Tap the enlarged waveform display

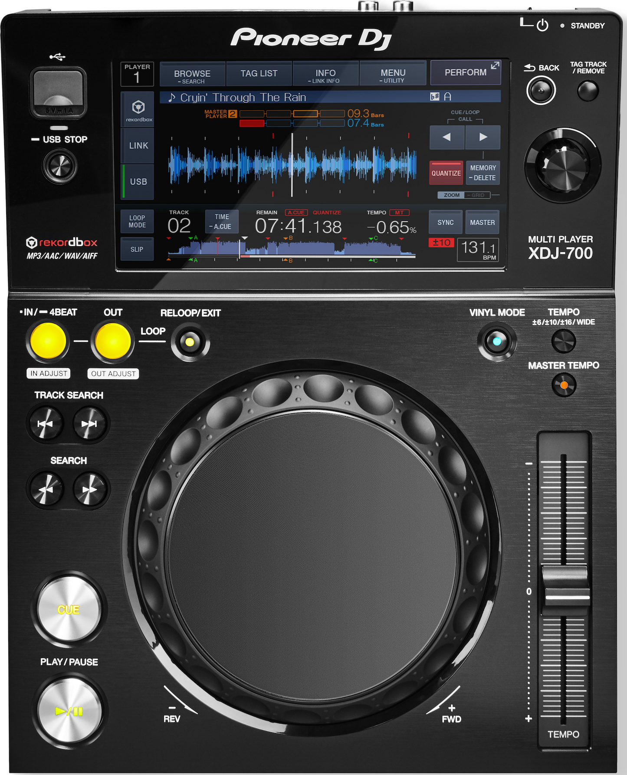[x=292, y=165]
